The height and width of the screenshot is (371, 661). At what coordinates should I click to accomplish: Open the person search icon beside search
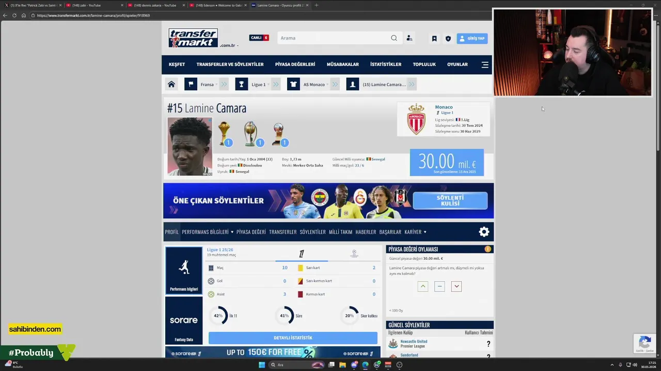click(x=410, y=38)
